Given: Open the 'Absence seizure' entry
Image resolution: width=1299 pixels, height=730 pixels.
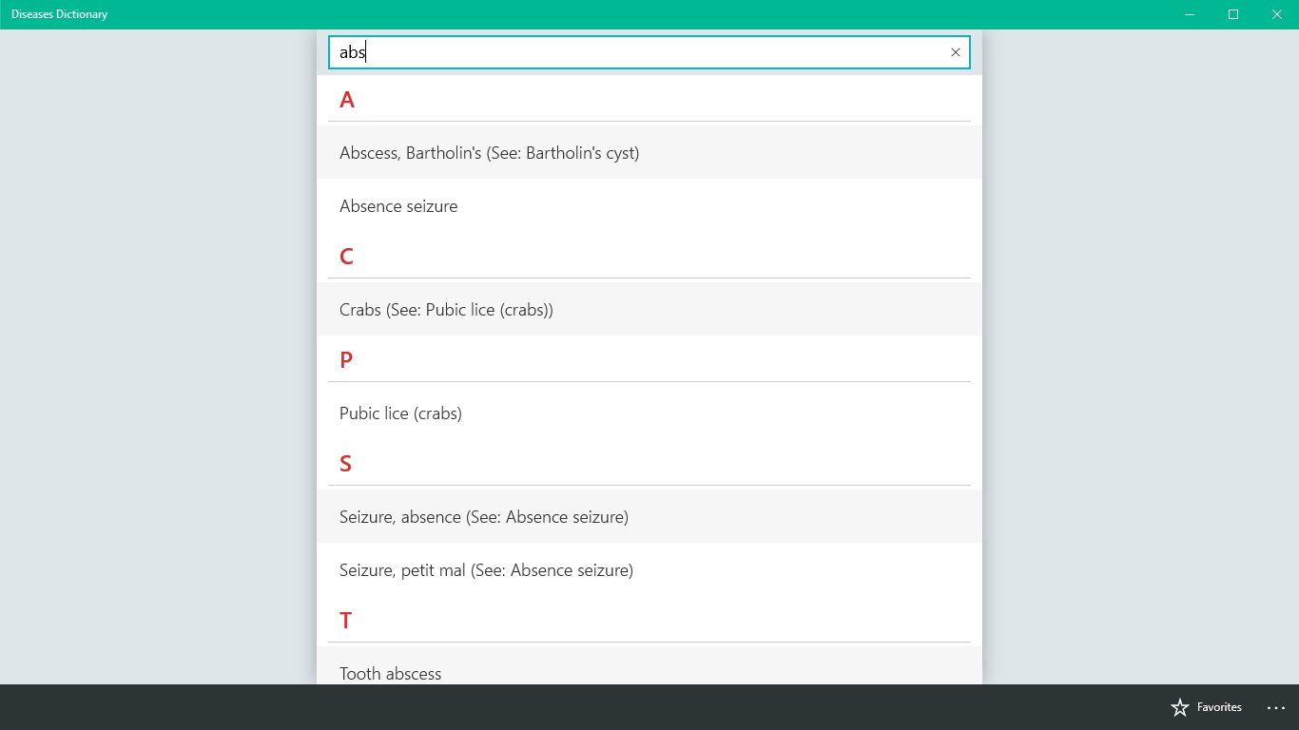Looking at the screenshot, I should click(x=398, y=205).
